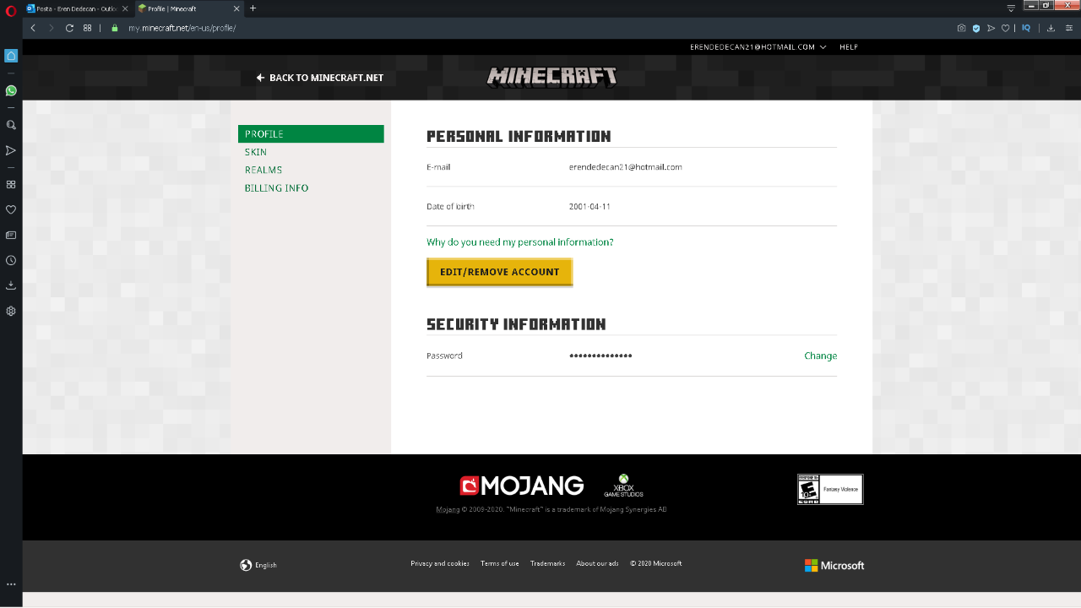Screen dimensions: 1081x608
Task: Open the Billing Info section
Action: click(x=276, y=188)
